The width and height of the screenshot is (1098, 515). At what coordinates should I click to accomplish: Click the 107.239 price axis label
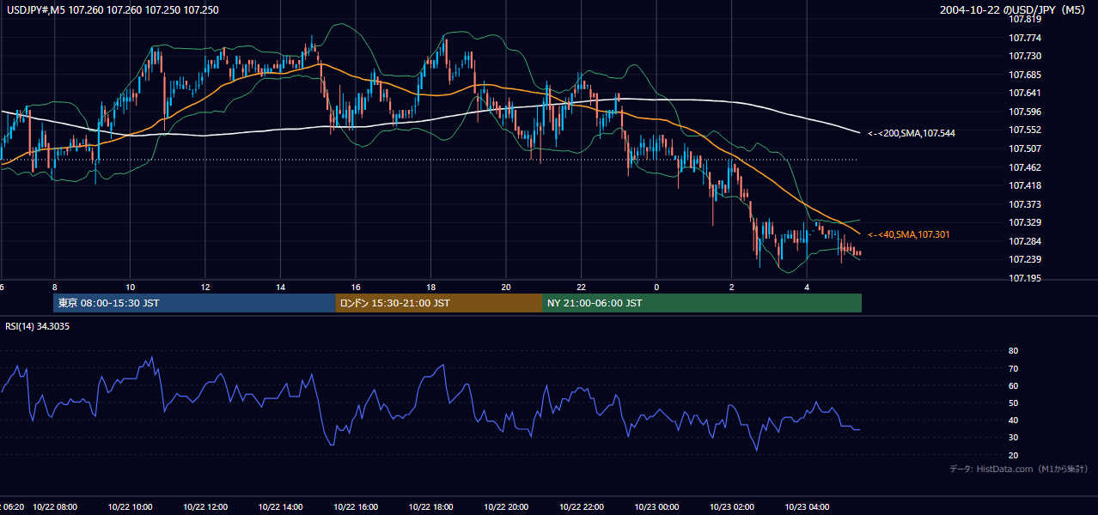1025,260
